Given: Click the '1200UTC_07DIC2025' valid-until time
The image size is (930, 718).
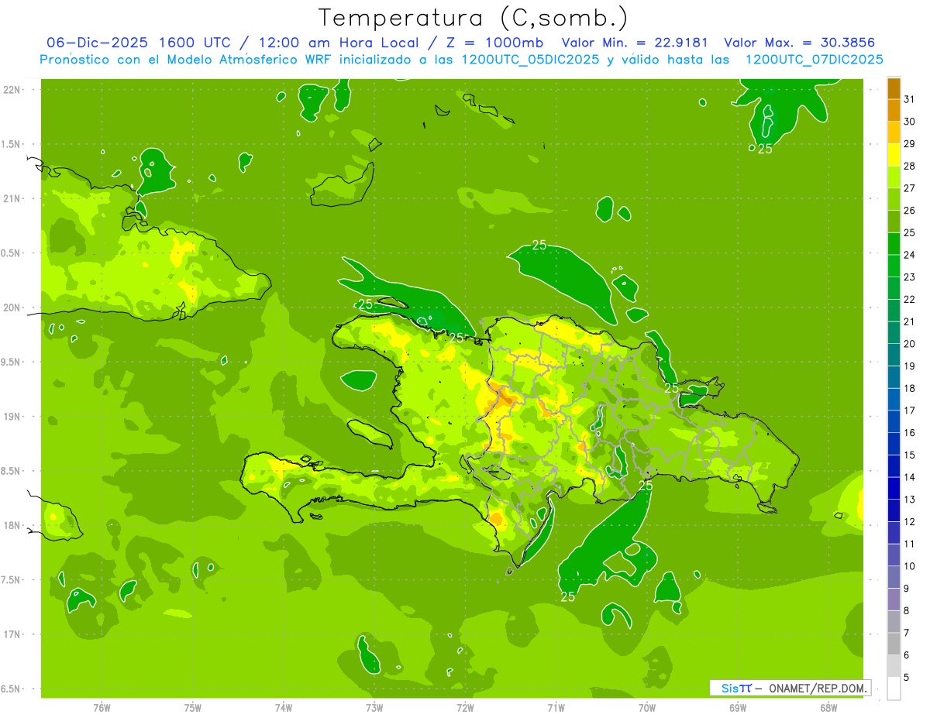Looking at the screenshot, I should pyautogui.click(x=814, y=60).
